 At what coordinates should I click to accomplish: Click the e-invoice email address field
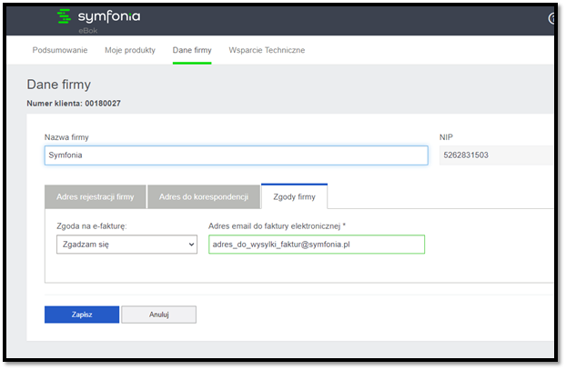317,245
